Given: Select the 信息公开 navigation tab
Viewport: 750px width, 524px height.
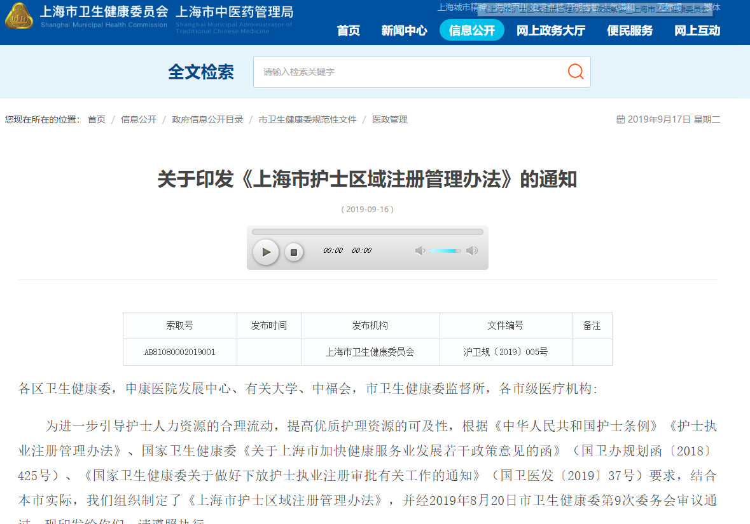Looking at the screenshot, I should click(471, 30).
